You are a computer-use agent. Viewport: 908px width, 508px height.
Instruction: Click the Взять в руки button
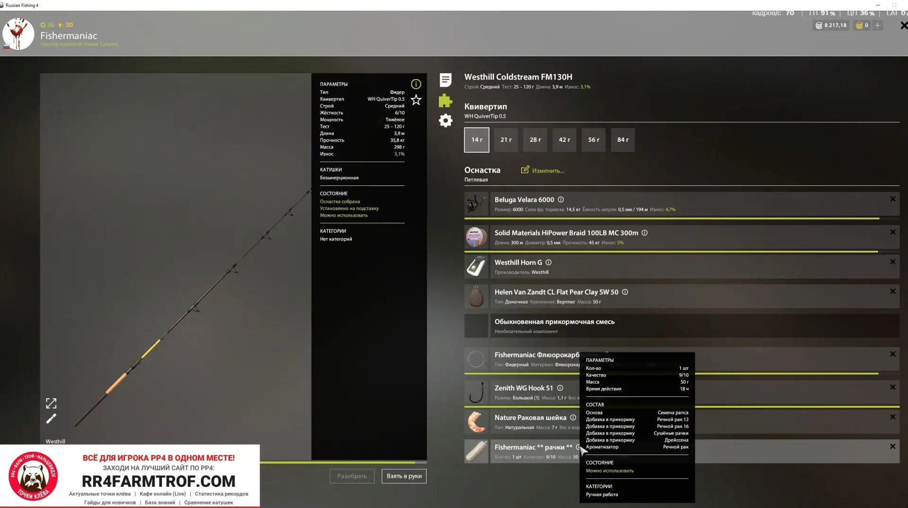click(x=404, y=476)
